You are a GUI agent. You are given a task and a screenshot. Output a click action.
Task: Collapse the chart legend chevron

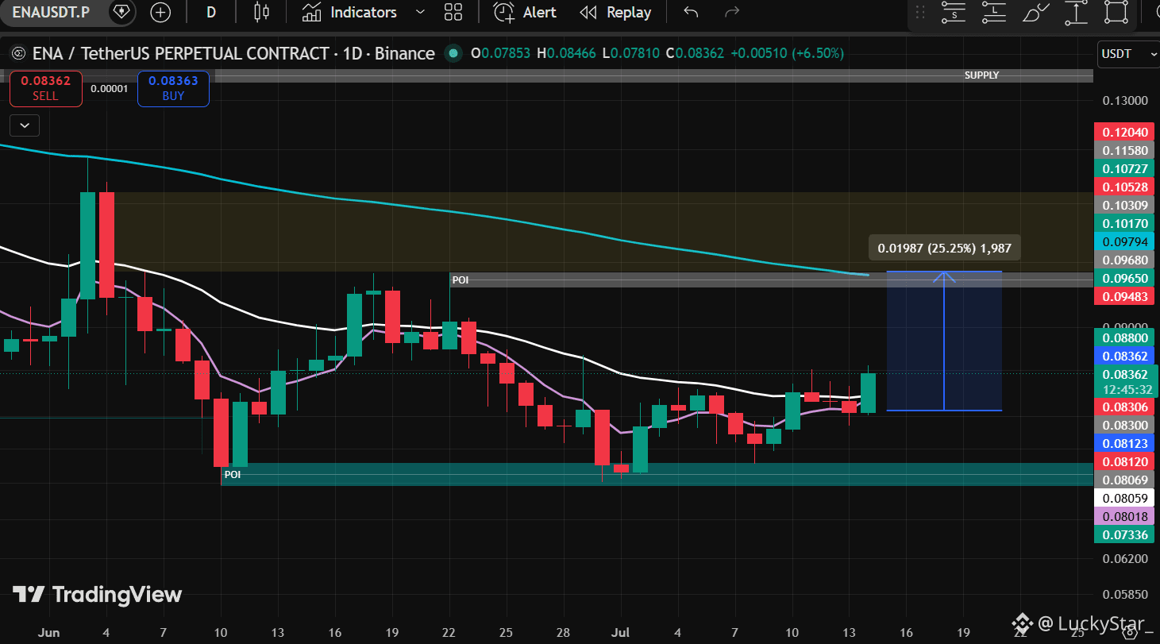24,125
